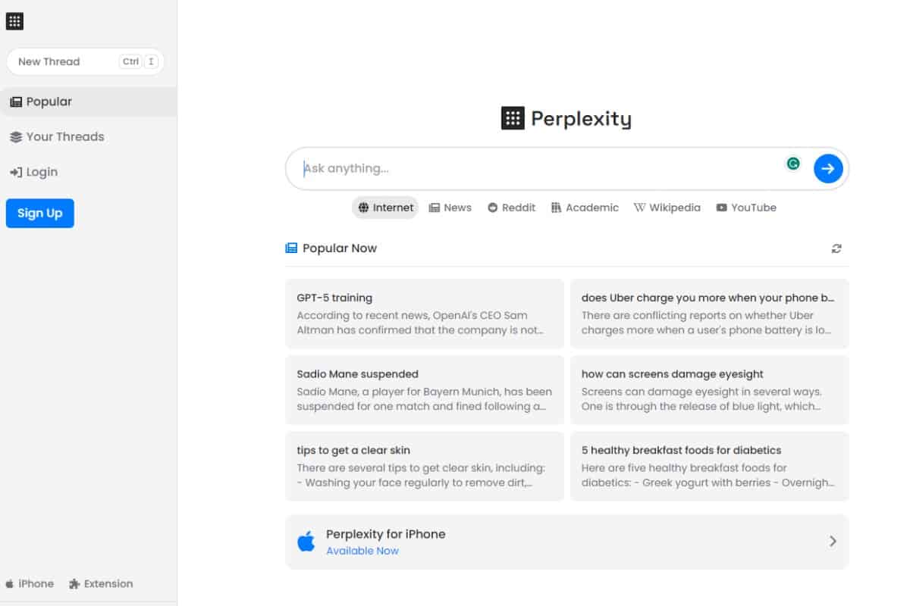The image size is (910, 606).
Task: Submit query with blue arrow button
Action: pos(828,168)
